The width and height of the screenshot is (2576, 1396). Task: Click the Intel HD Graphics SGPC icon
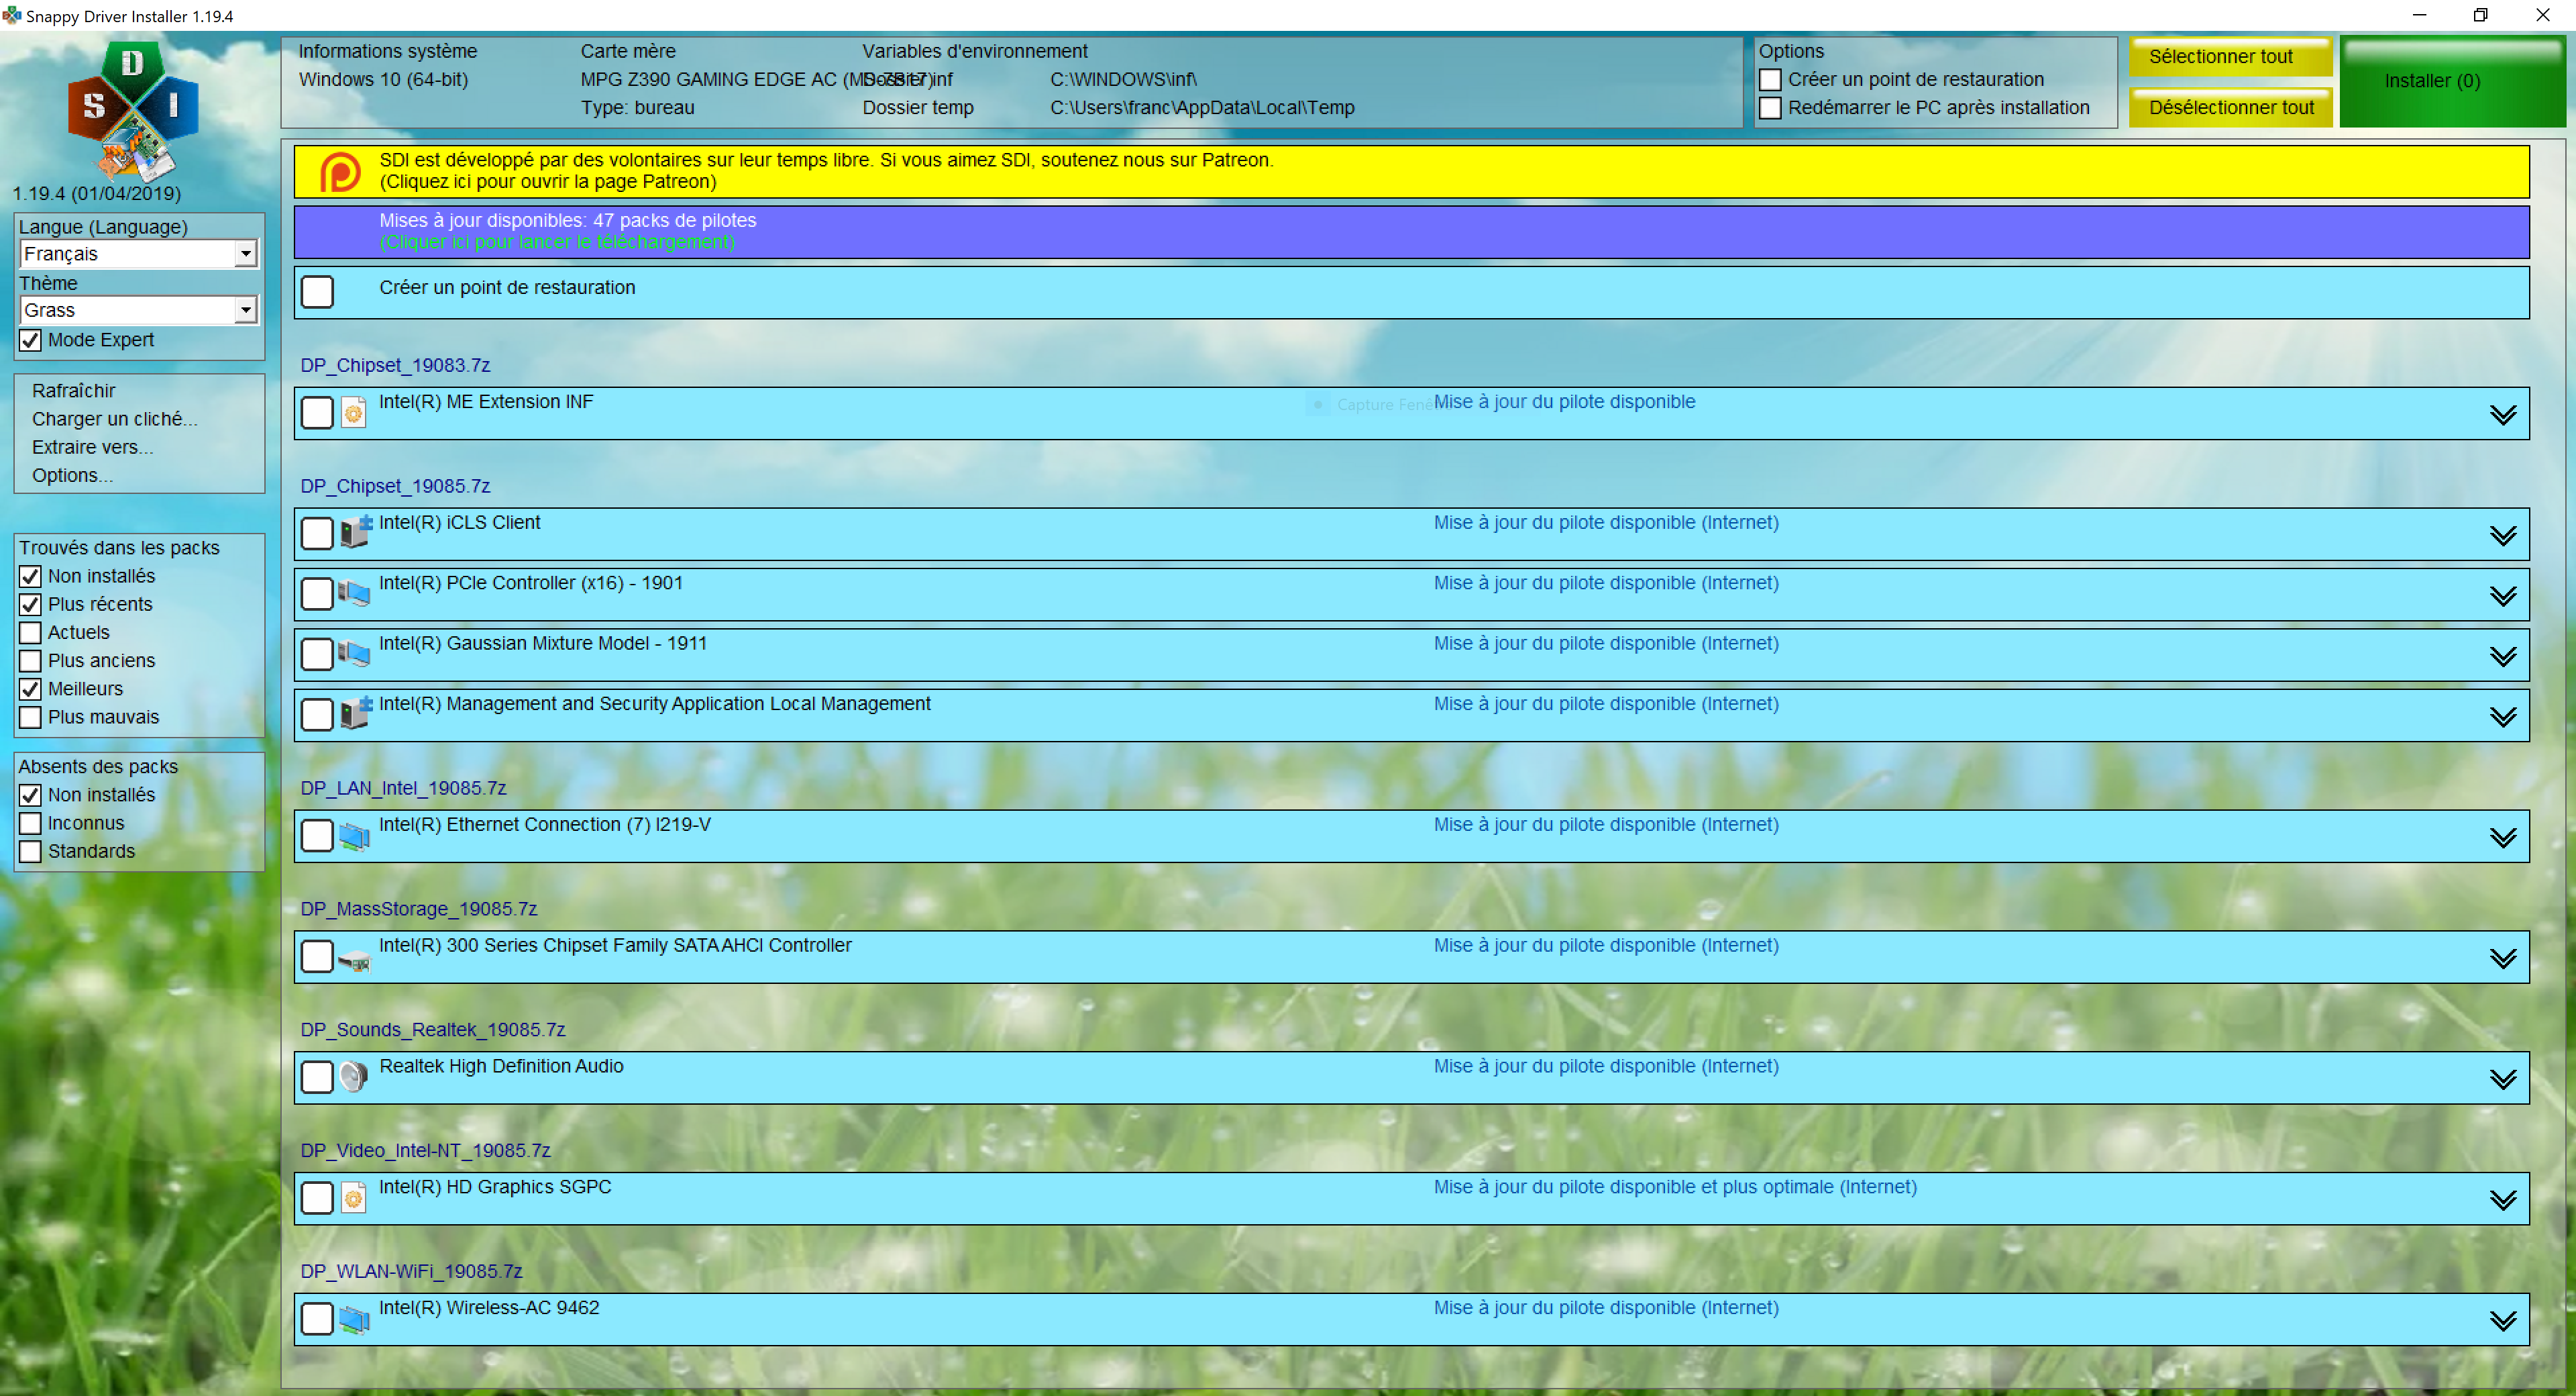(353, 1197)
